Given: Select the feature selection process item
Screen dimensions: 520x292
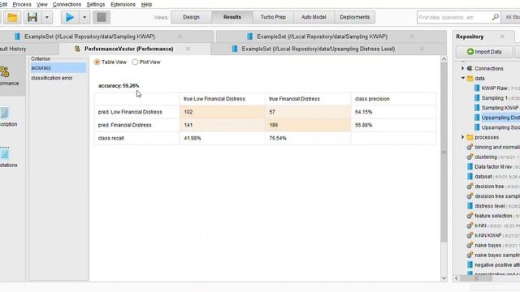Looking at the screenshot, I should [493, 216].
